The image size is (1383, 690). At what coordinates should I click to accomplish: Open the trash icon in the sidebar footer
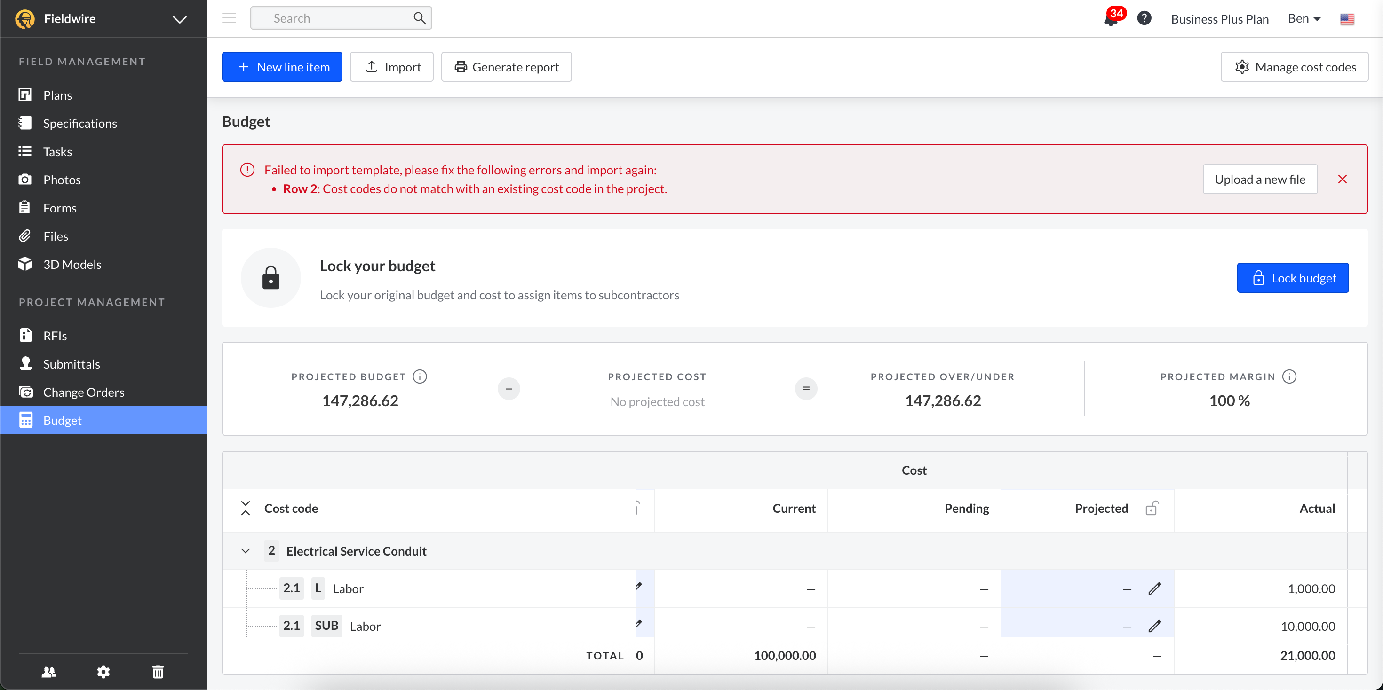[158, 672]
